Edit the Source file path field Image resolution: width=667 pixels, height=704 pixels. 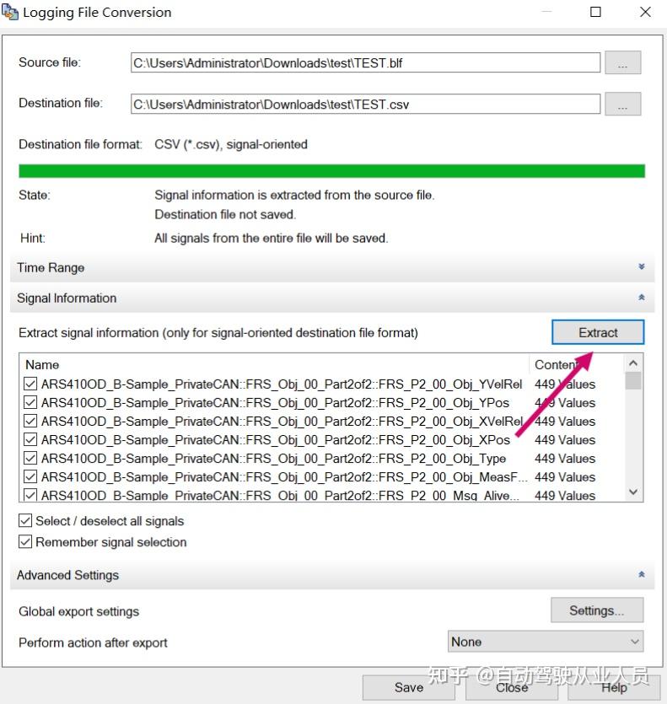(x=365, y=62)
